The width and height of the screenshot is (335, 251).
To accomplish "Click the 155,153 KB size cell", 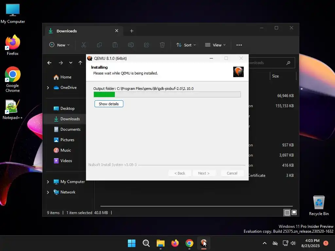I will (x=285, y=106).
